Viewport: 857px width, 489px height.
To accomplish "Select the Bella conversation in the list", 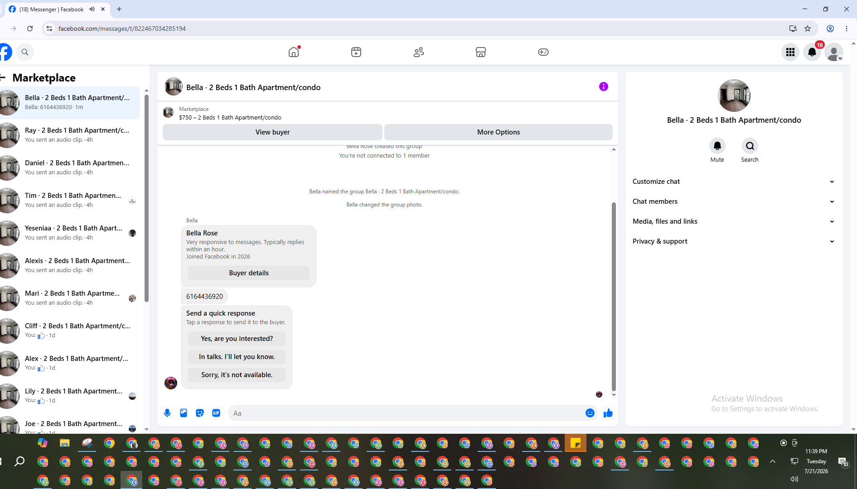I will [70, 103].
